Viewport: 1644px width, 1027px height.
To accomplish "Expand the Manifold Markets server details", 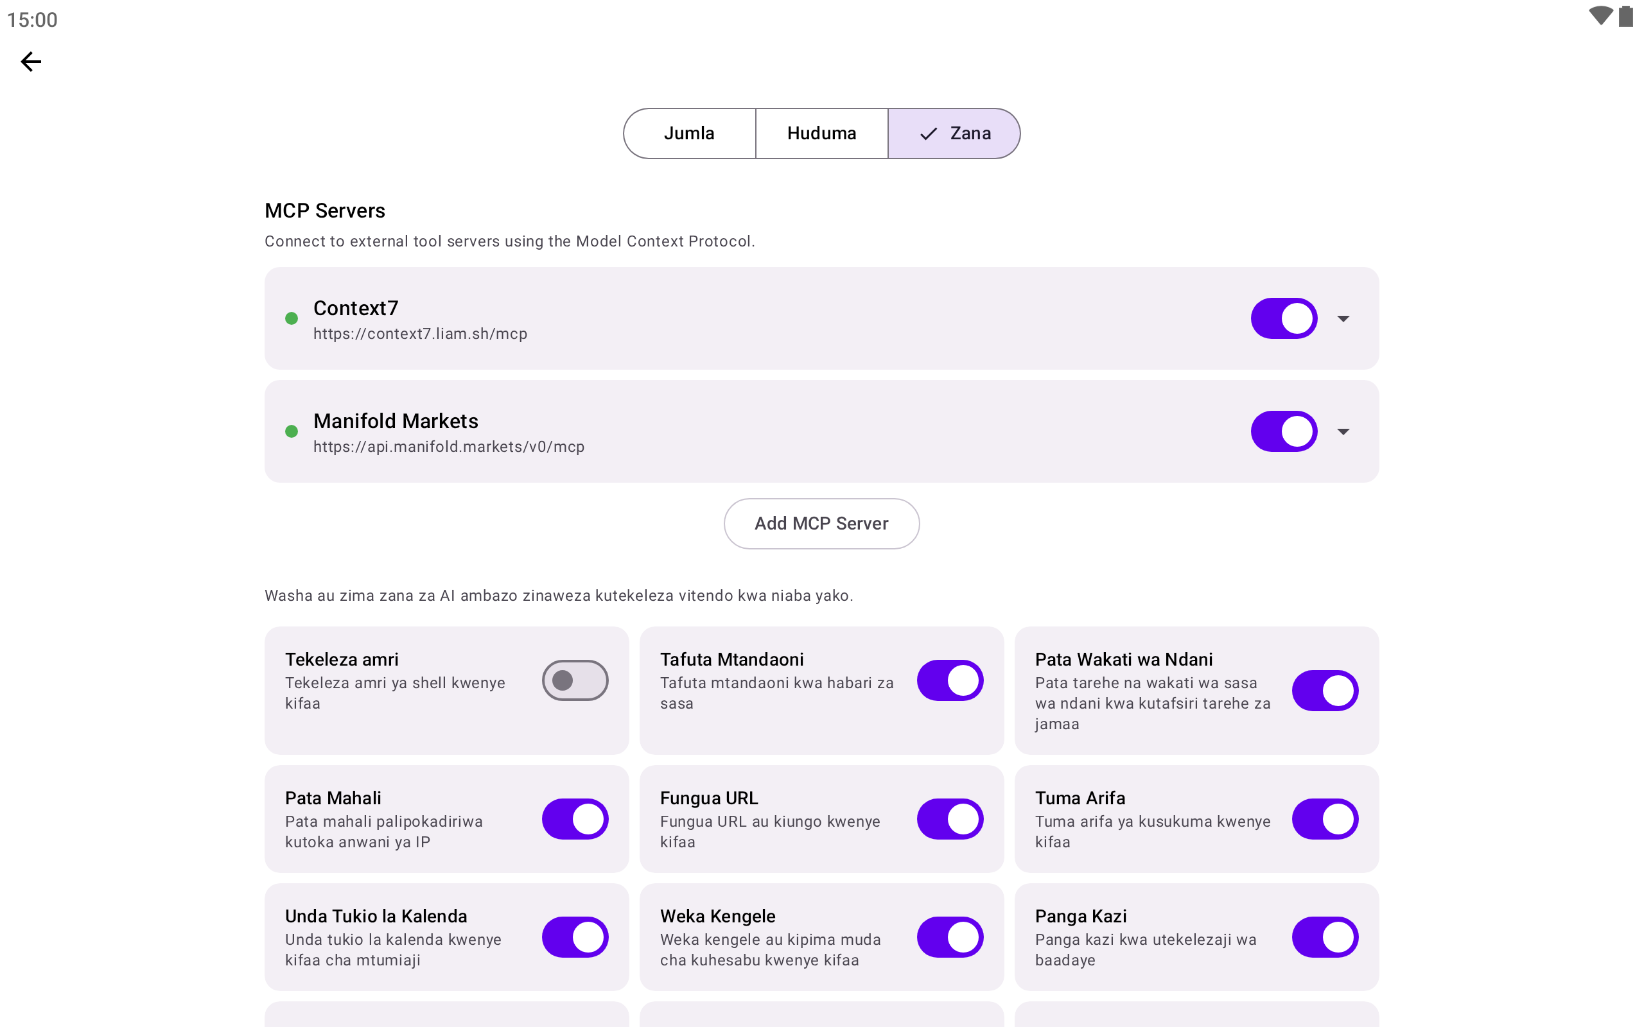I will (1343, 431).
